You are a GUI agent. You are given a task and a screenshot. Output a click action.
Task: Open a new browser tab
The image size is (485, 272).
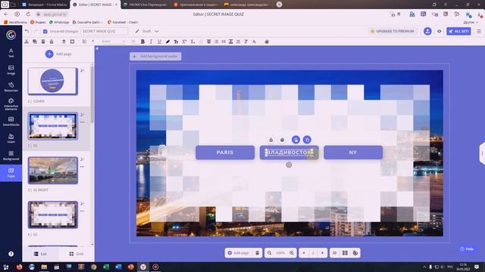pos(279,5)
